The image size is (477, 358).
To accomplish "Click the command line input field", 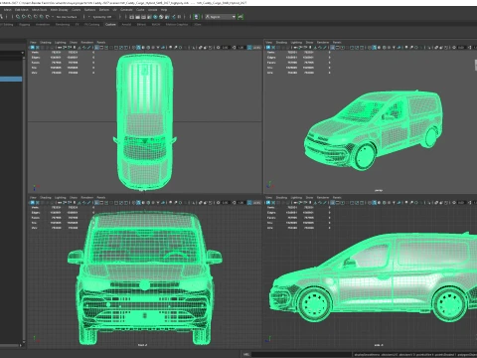I will pyautogui.click(x=301, y=354).
